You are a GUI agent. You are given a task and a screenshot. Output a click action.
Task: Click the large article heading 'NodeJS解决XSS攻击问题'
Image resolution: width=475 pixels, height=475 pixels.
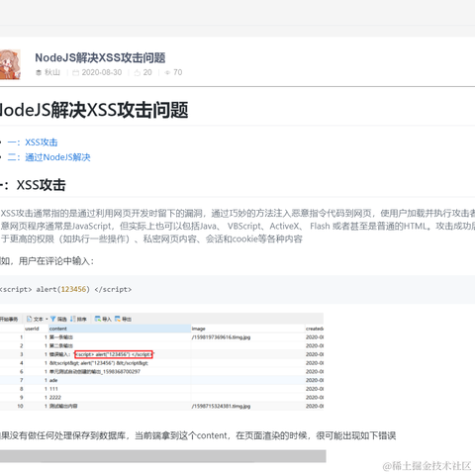click(94, 110)
